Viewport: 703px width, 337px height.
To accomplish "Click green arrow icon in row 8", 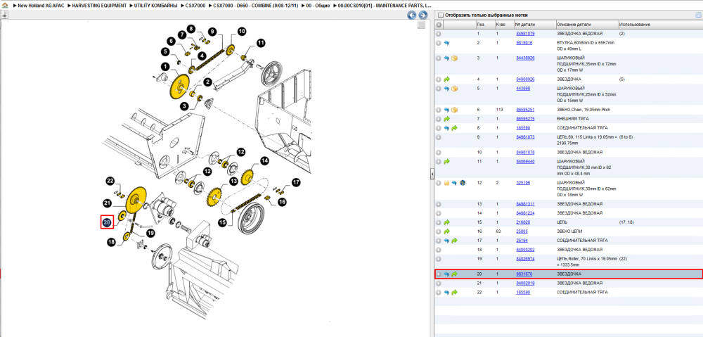I will coord(454,128).
